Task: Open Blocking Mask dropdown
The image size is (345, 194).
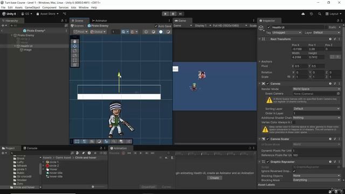Action: tap(316, 180)
